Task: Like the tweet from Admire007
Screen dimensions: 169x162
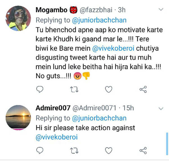Action: [108, 150]
